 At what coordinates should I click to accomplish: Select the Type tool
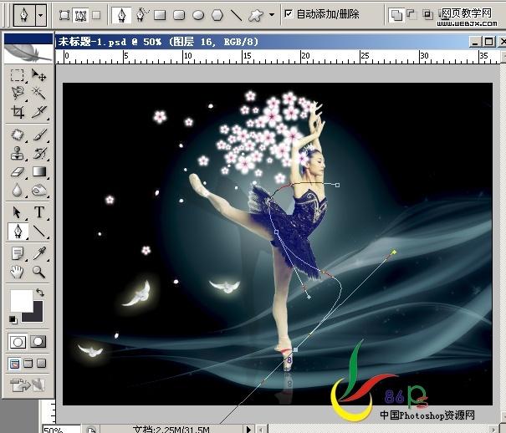point(39,212)
